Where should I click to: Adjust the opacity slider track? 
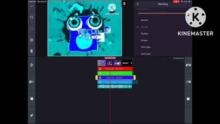[163, 13]
